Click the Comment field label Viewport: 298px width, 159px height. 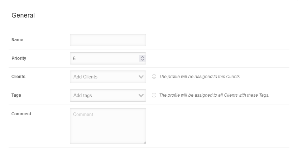[21, 114]
